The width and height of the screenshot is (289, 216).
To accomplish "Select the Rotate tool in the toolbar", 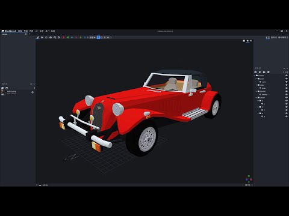I will [x=46, y=37].
